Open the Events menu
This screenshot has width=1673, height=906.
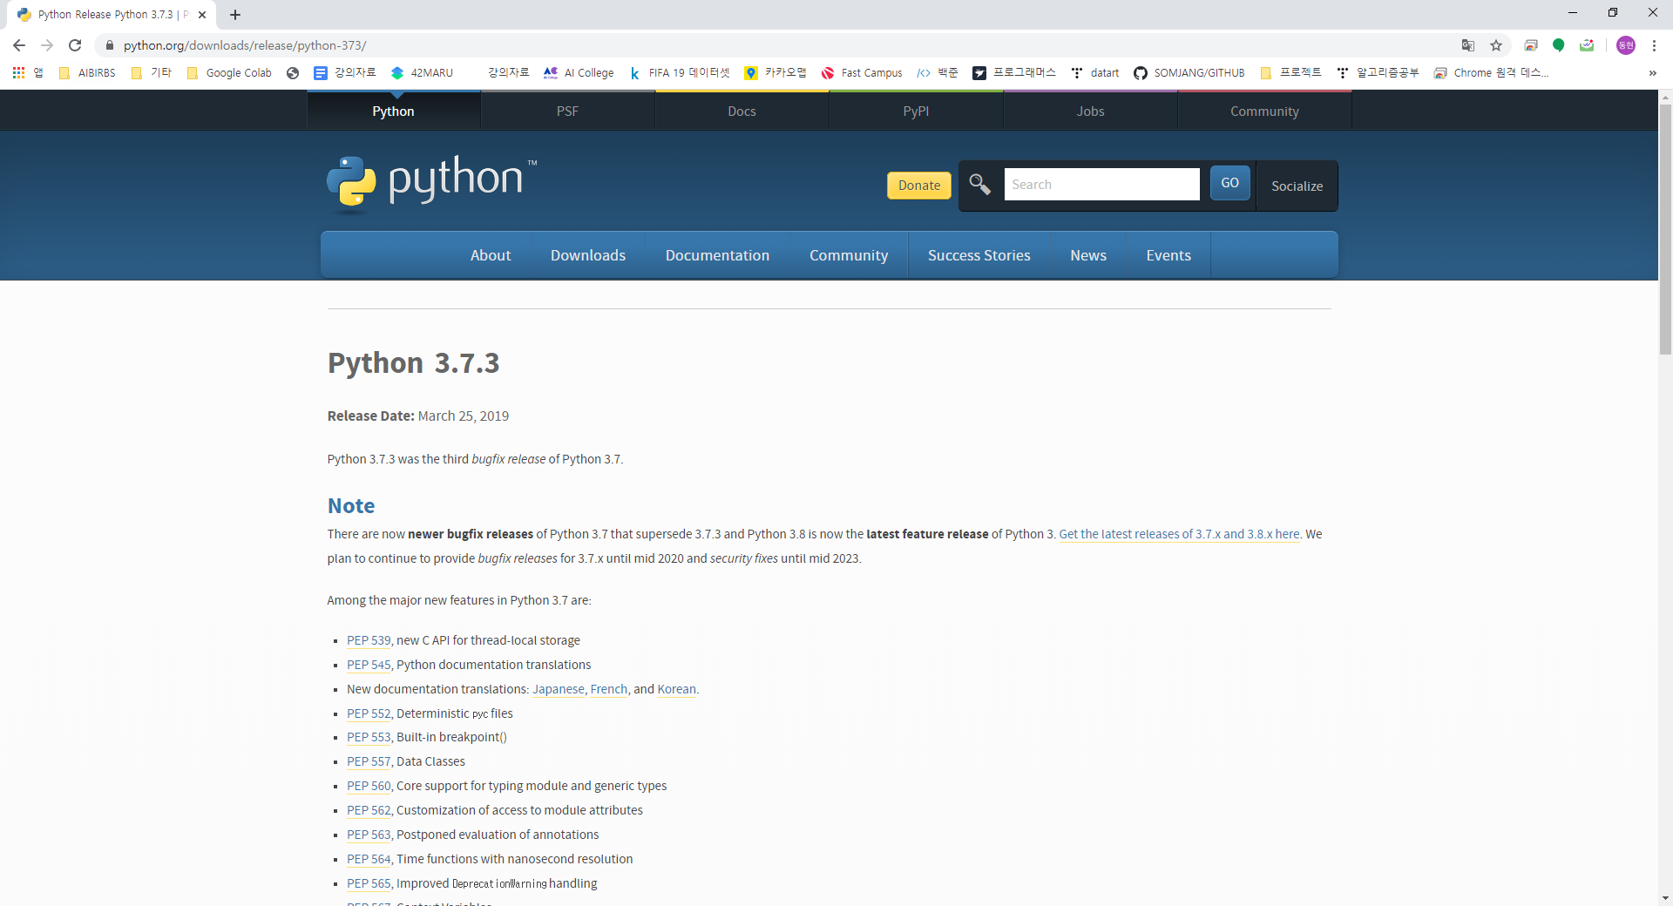(1168, 255)
